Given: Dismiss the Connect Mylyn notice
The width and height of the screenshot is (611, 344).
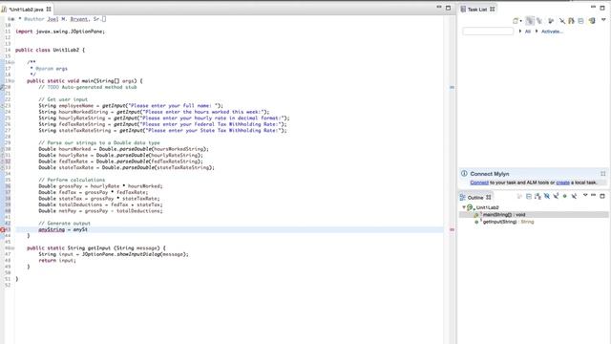Looking at the screenshot, I should [x=602, y=174].
